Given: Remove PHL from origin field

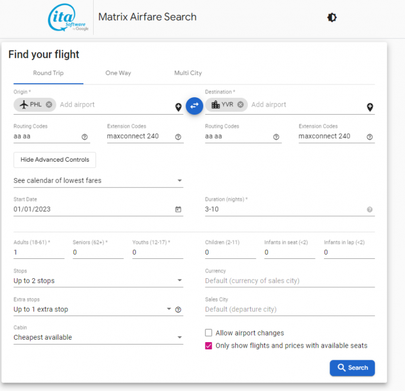Looking at the screenshot, I should coord(49,104).
